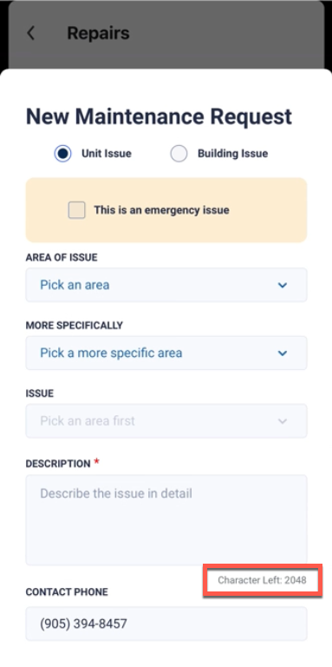Click the Contact Phone field label
The width and height of the screenshot is (332, 667).
point(67,592)
